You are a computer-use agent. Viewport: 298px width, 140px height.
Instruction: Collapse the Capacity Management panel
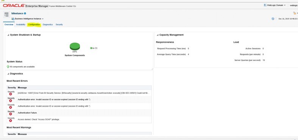click(158, 35)
